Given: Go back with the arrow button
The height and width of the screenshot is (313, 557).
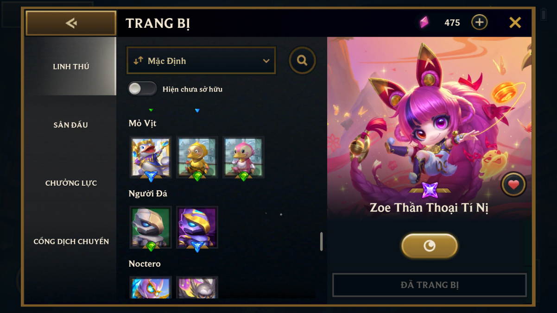Looking at the screenshot, I should pyautogui.click(x=71, y=23).
